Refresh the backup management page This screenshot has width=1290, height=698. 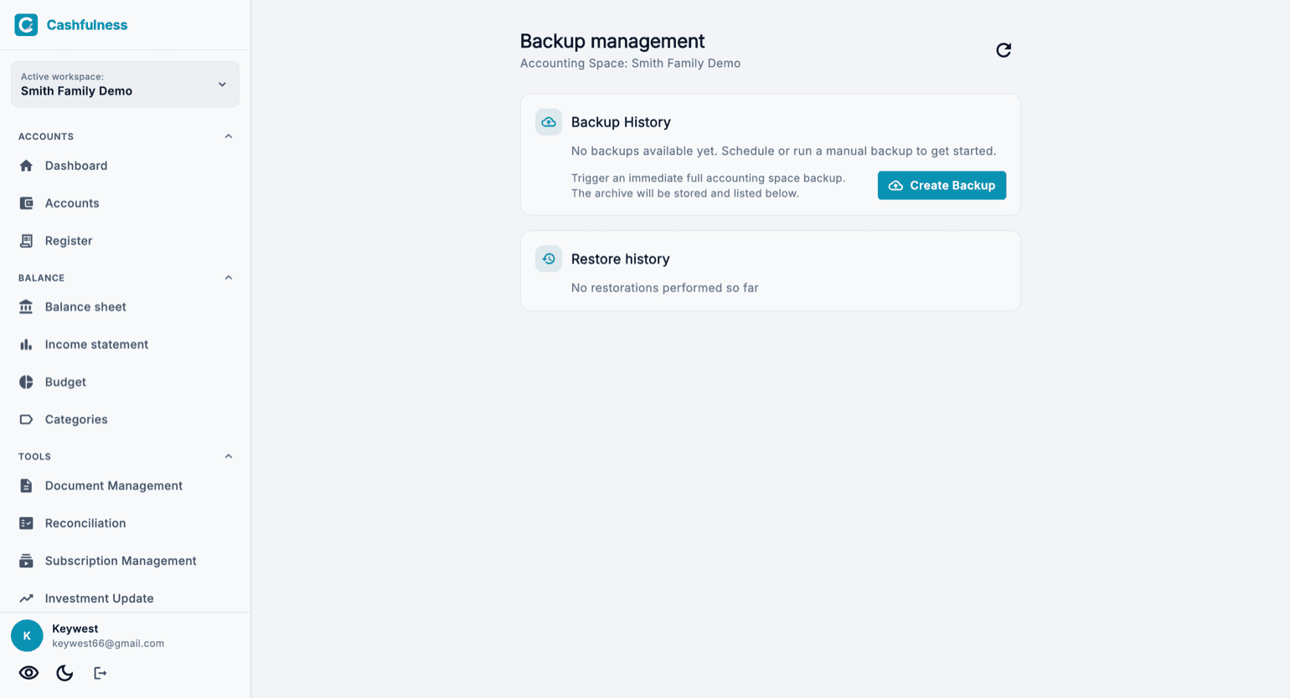pyautogui.click(x=1004, y=50)
